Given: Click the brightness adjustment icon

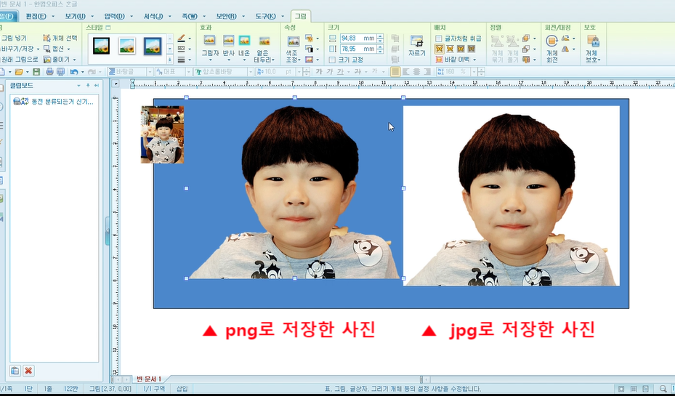Looking at the screenshot, I should coord(310,39).
